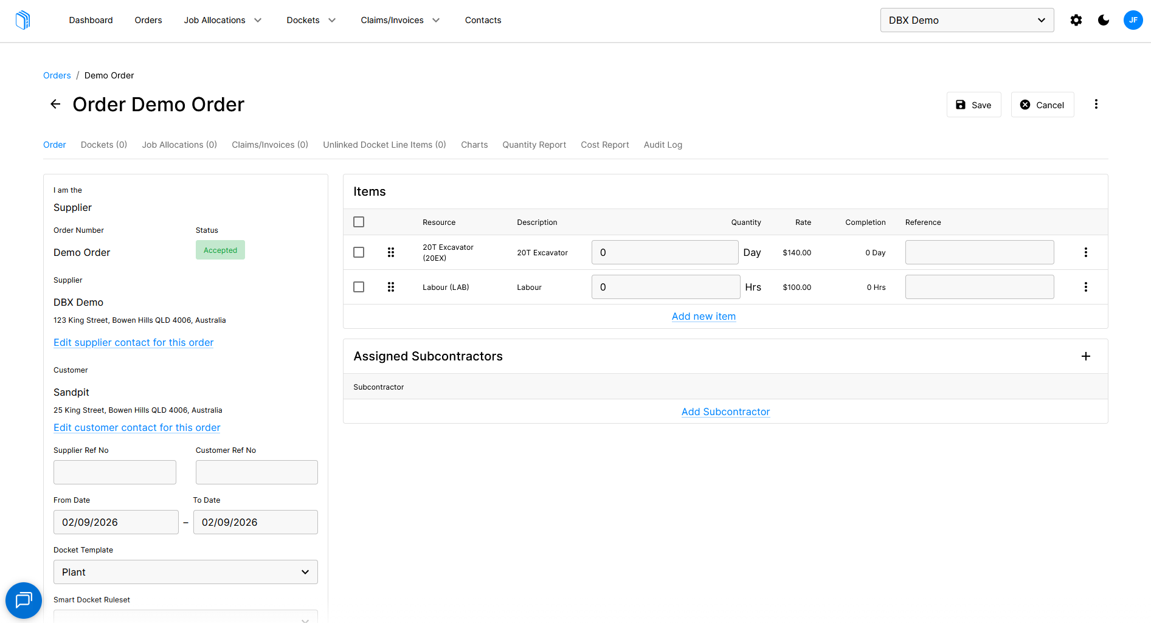Viewport: 1151px width, 623px height.
Task: Open the chat support bubble
Action: (24, 601)
